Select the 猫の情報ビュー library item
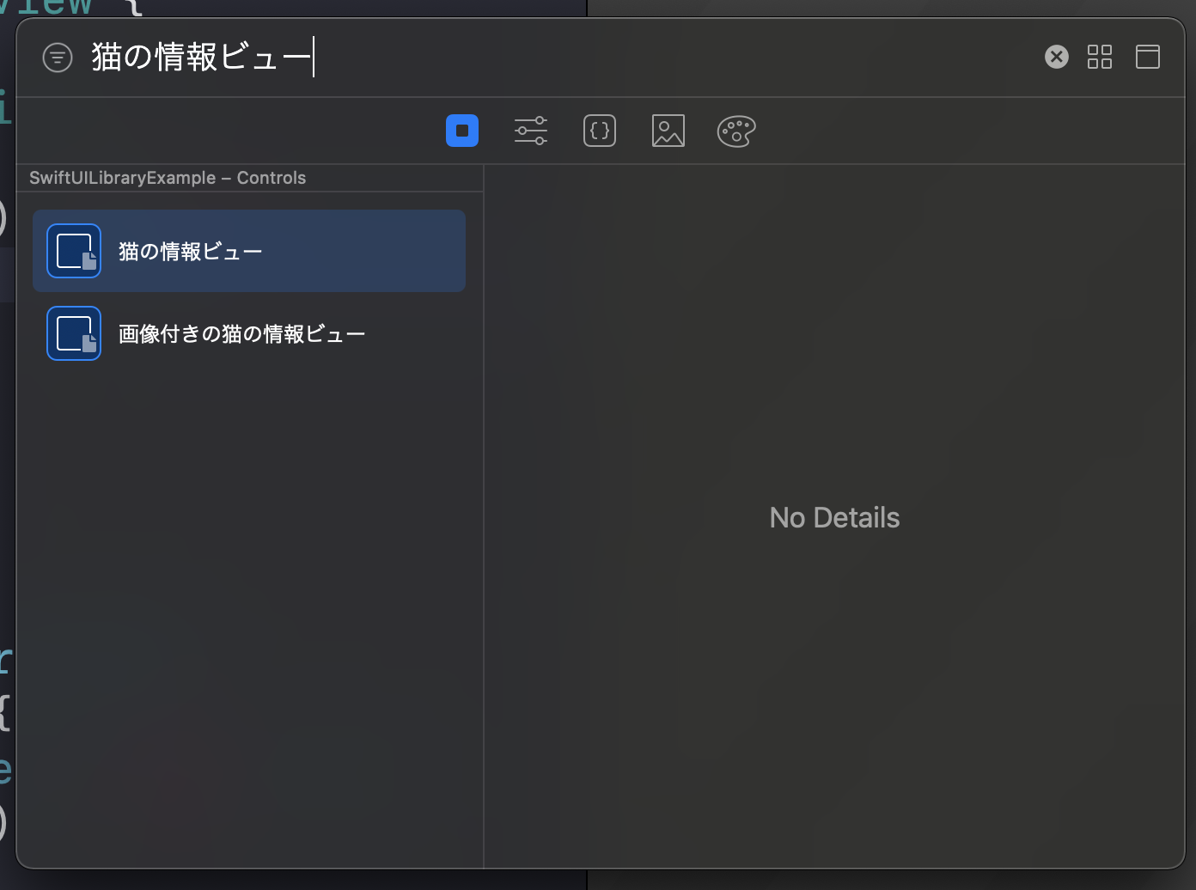Viewport: 1196px width, 890px height. [x=249, y=251]
